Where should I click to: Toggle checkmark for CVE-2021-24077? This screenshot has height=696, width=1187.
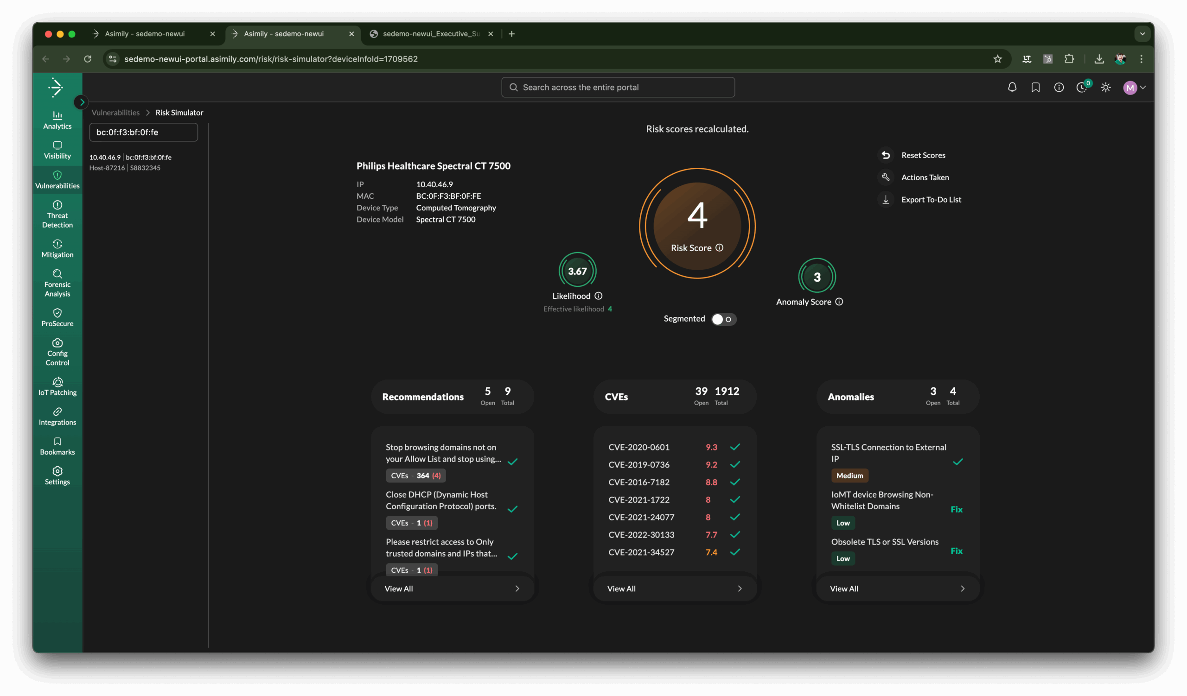(x=735, y=517)
